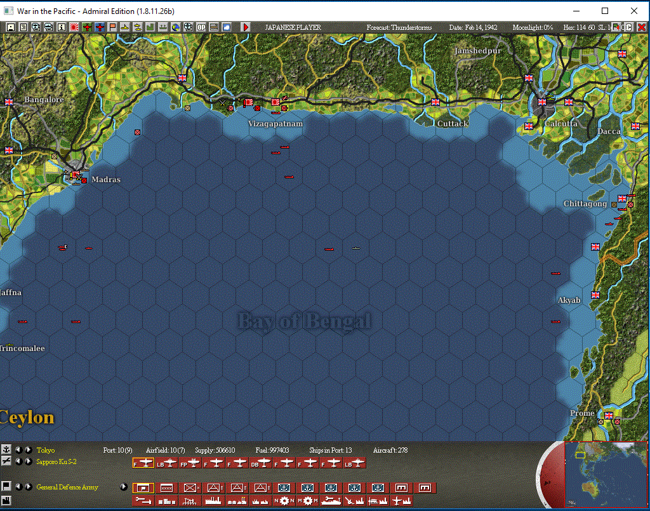The height and width of the screenshot is (511, 650).
Task: Click the weather cloud toolbar icon
Action: click(227, 27)
